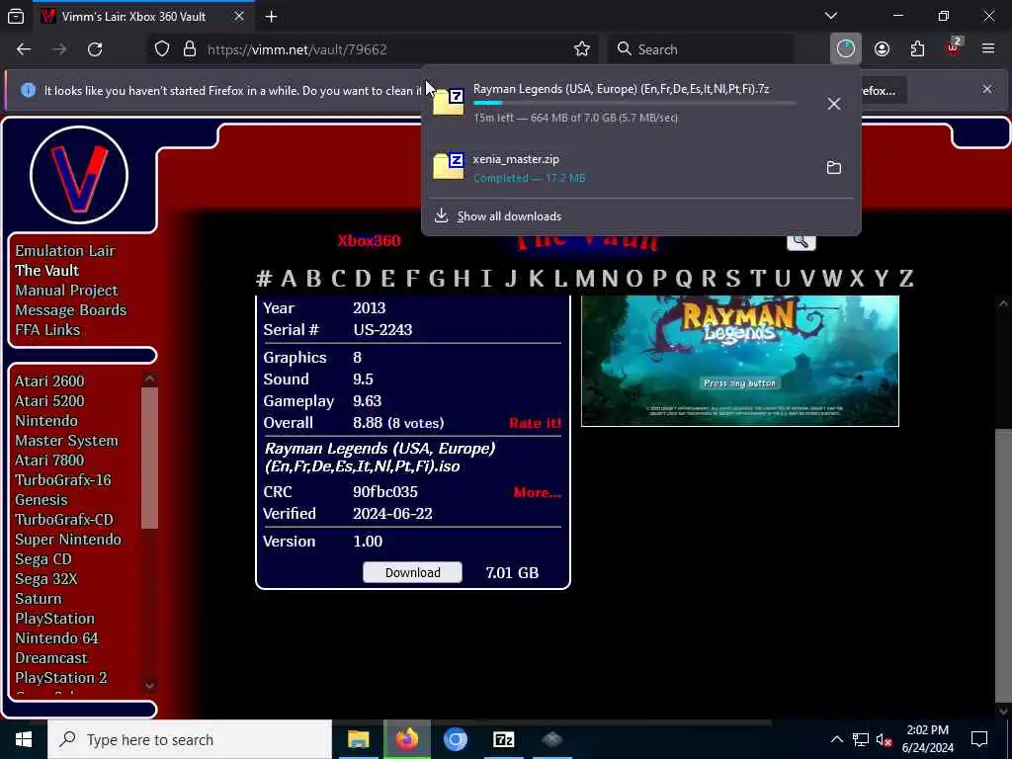
Task: Open Windows Start menu
Action: point(24,739)
